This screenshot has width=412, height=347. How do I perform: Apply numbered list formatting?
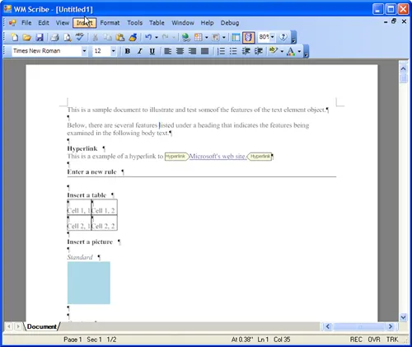[221, 51]
